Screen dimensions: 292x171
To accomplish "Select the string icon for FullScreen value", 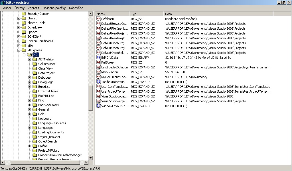I will click(x=99, y=62).
